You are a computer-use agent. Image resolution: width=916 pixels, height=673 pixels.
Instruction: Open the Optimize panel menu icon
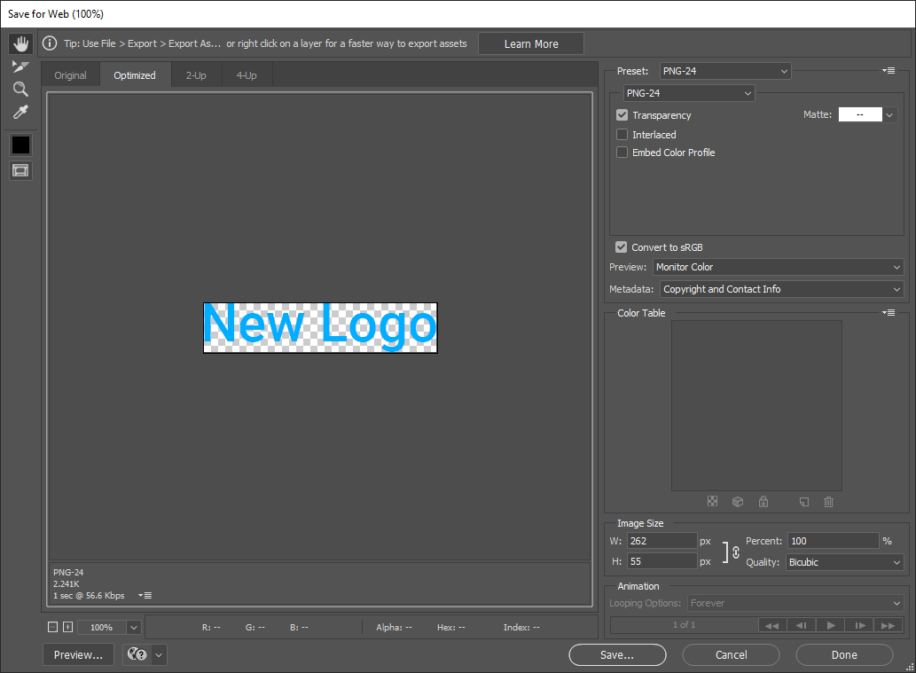889,71
